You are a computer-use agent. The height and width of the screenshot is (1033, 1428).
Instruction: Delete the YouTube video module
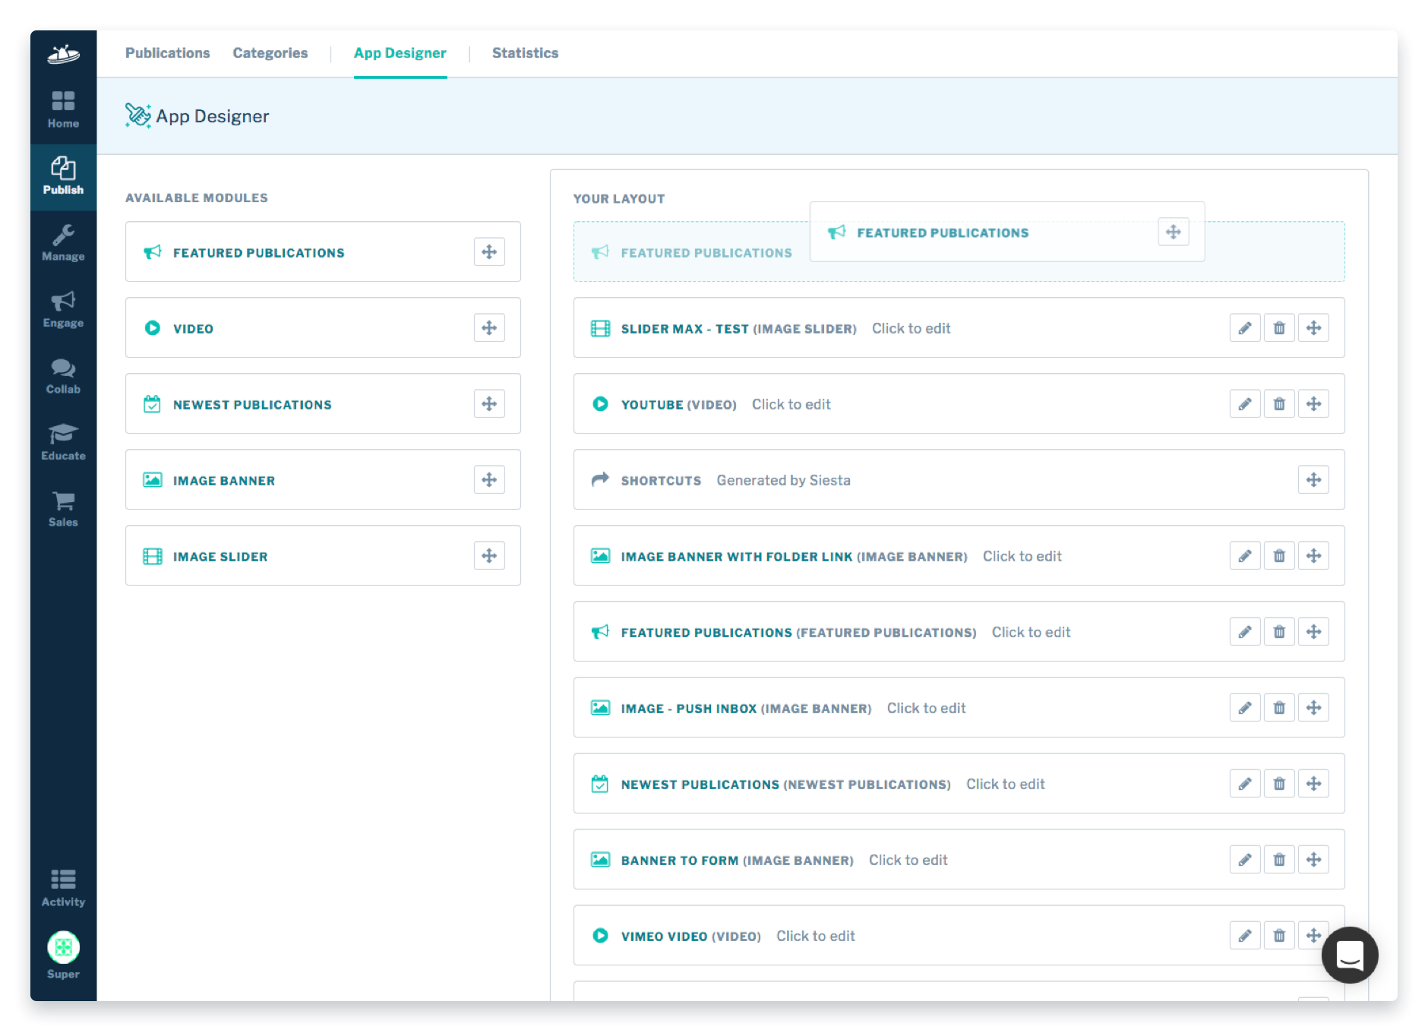click(1279, 403)
